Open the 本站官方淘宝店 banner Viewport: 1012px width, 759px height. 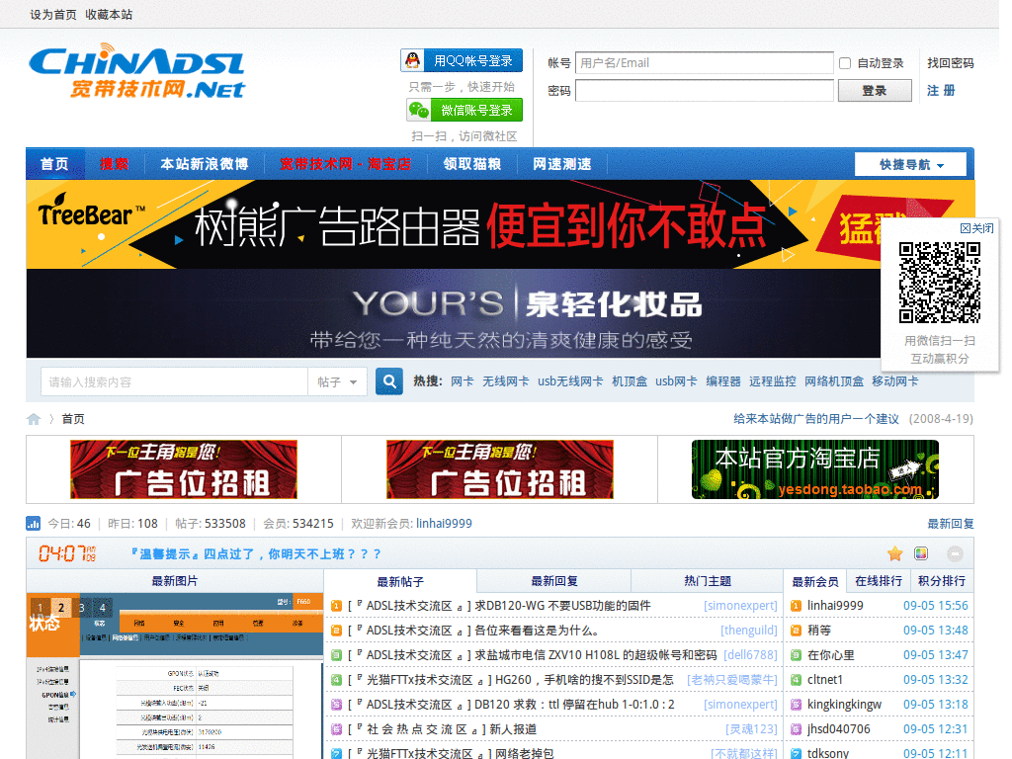814,469
